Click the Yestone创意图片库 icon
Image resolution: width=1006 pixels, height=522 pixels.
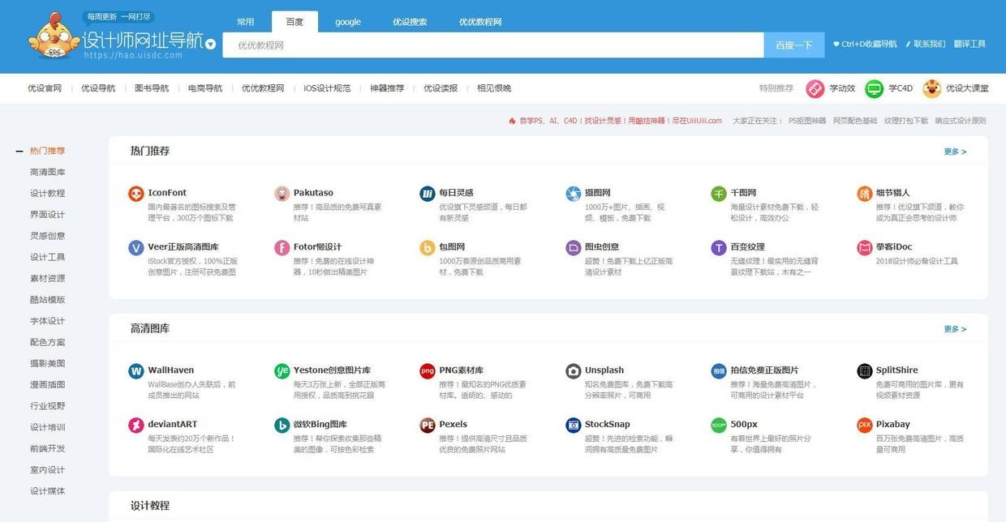[x=282, y=371]
